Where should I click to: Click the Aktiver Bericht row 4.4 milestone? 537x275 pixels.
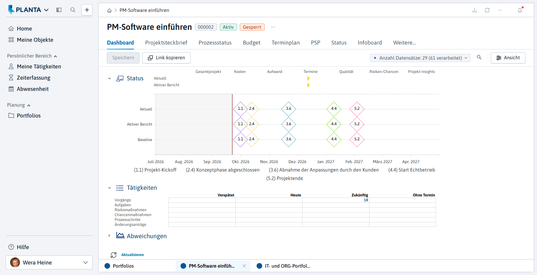coord(334,124)
